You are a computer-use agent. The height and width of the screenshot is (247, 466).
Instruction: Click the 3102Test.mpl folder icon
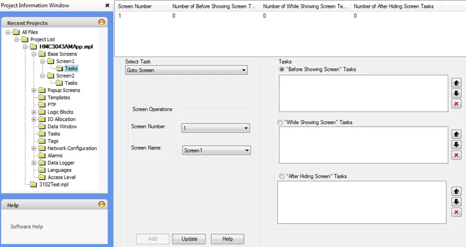click(x=34, y=184)
